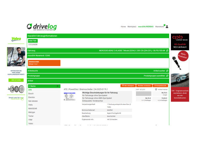The height and width of the screenshot is (148, 198).
Task: Filter by brand TRW
Action: point(30,120)
